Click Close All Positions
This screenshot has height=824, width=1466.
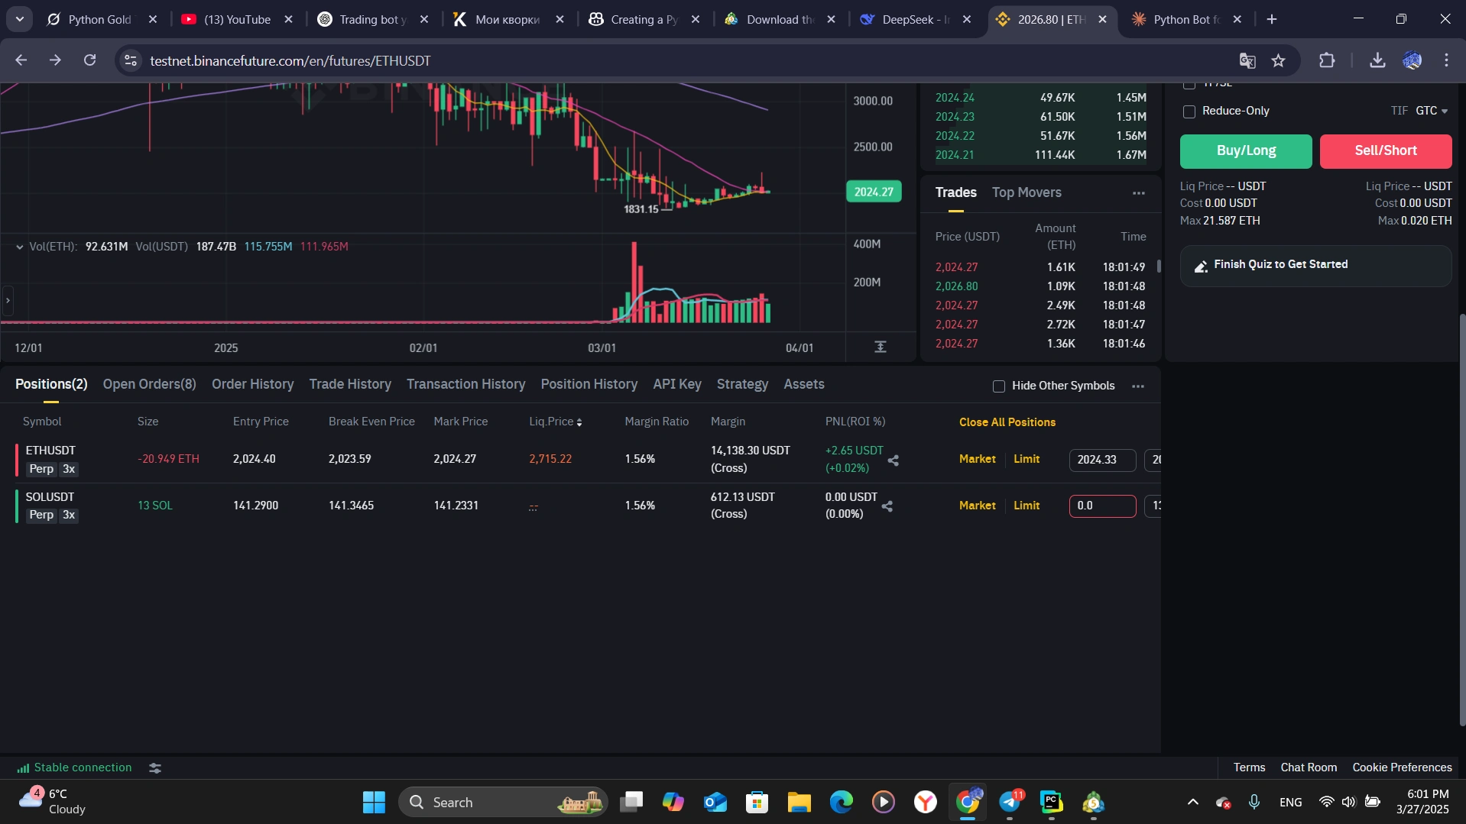tap(1007, 422)
